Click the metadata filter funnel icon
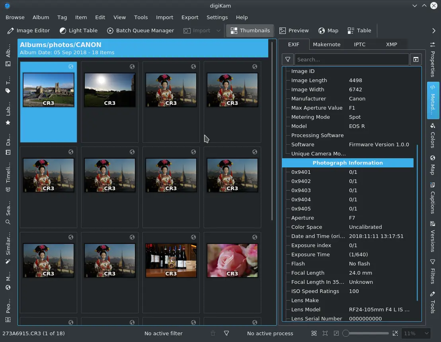The width and height of the screenshot is (441, 342). (x=287, y=59)
